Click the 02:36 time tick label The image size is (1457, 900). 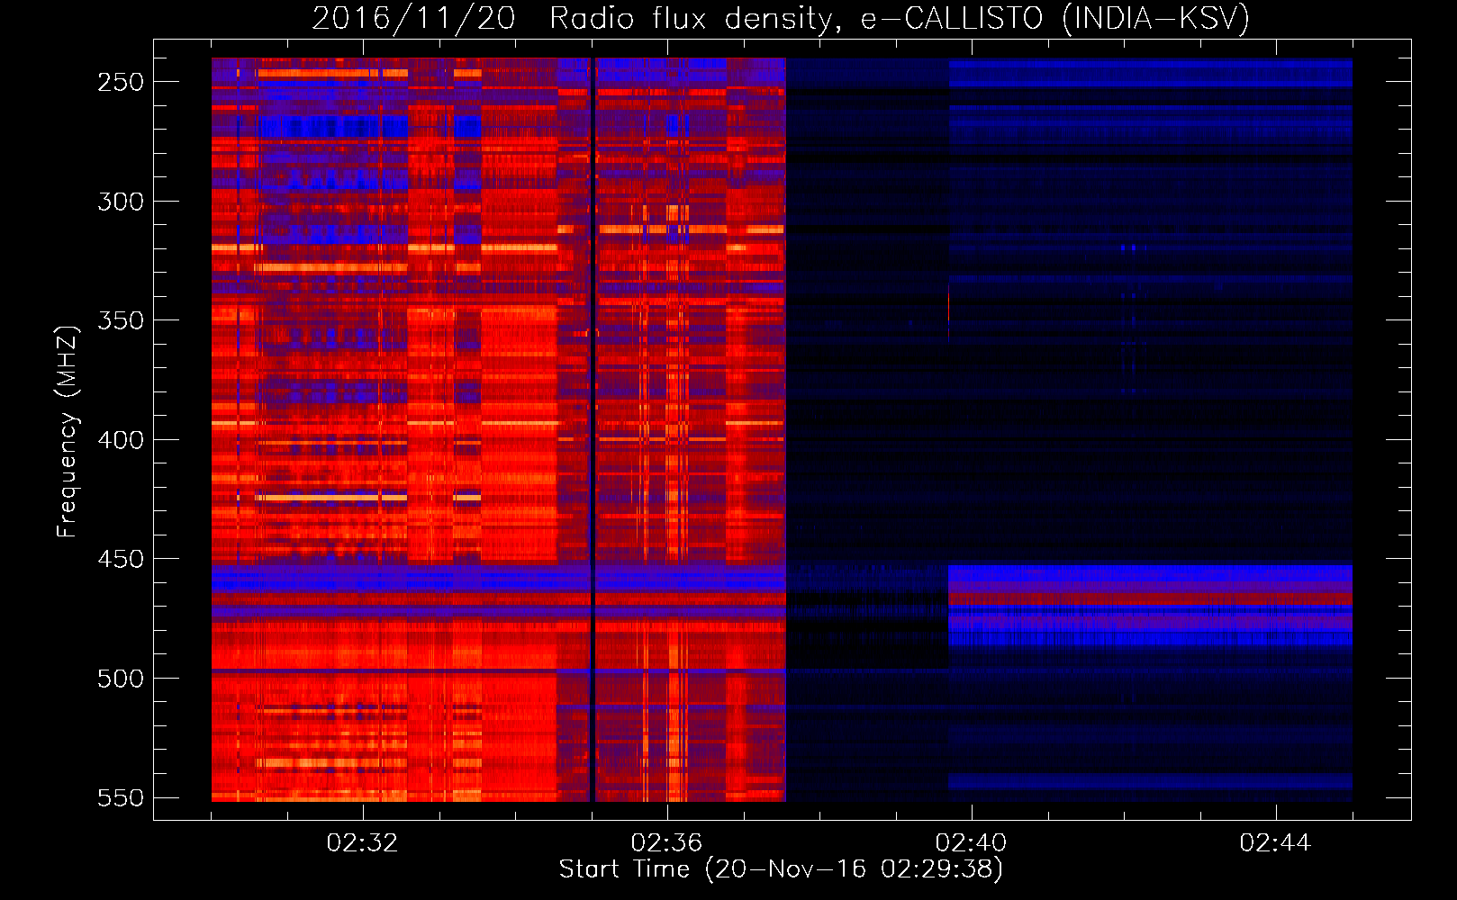pyautogui.click(x=666, y=842)
